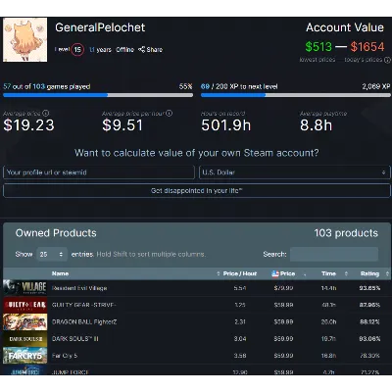Viewport: 392px width, 392px height.
Task: Click the $79.99 price of Resident Evil Village
Action: 283,288
